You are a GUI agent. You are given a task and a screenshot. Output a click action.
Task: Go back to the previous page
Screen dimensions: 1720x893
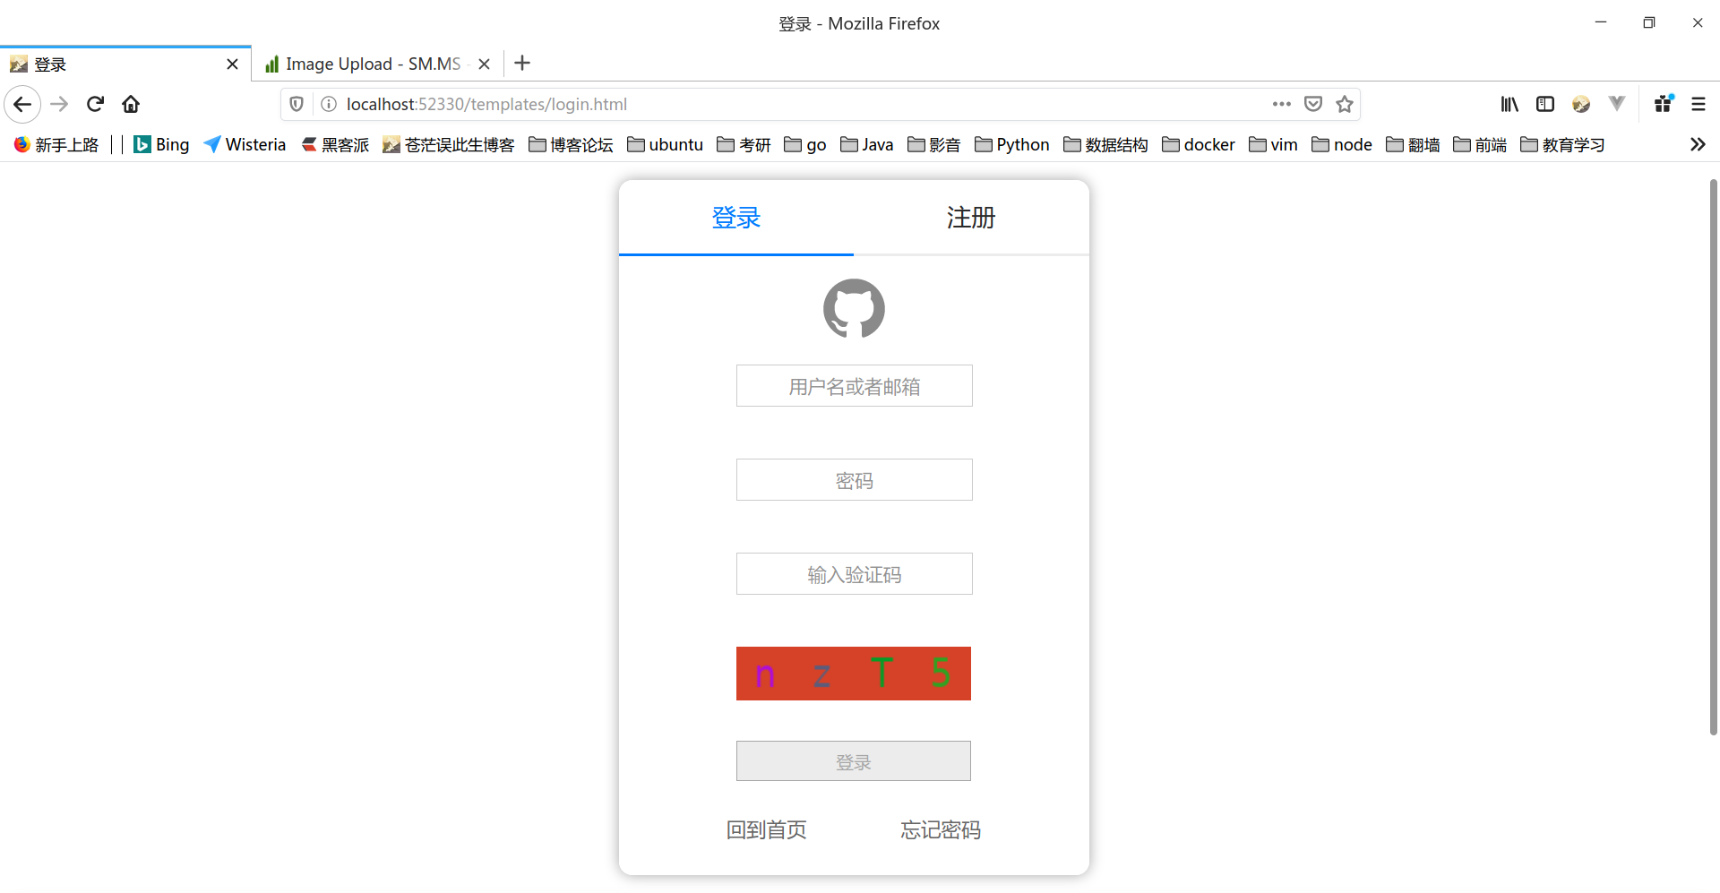tap(22, 104)
